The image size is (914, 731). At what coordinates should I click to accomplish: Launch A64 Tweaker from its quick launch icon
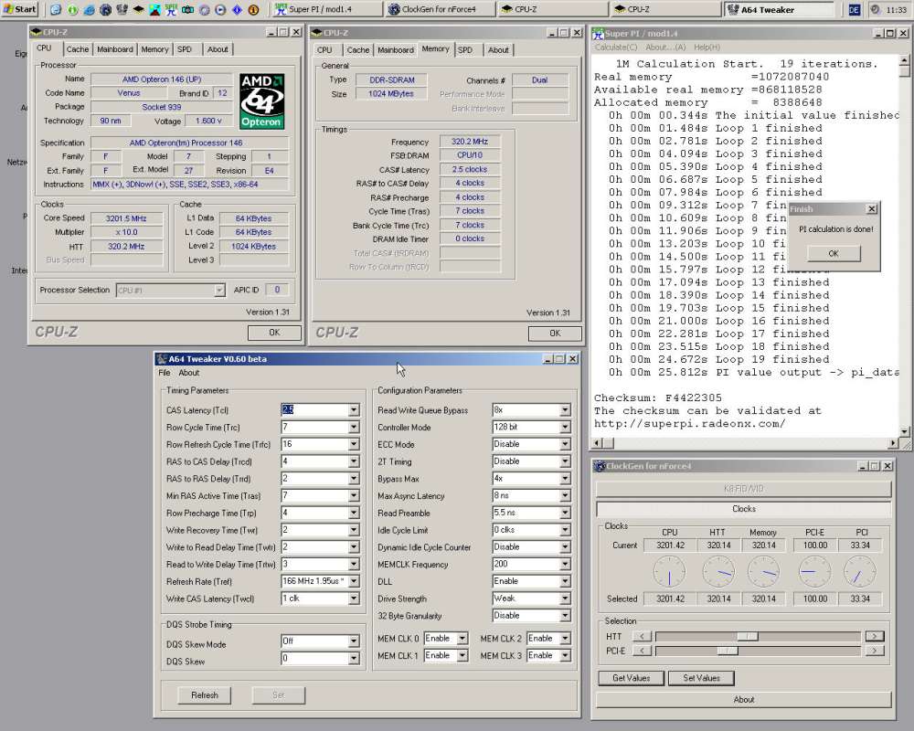(122, 9)
